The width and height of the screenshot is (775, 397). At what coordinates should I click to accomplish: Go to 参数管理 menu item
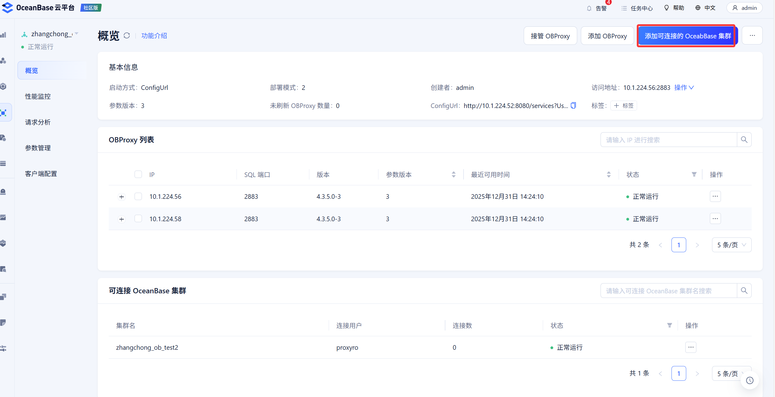click(38, 148)
